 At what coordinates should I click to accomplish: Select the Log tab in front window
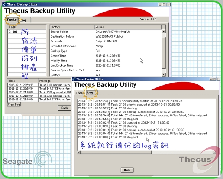click(91, 93)
